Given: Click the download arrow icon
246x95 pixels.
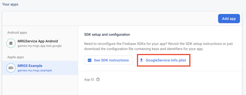Looking at the screenshot, I should click(142, 60).
